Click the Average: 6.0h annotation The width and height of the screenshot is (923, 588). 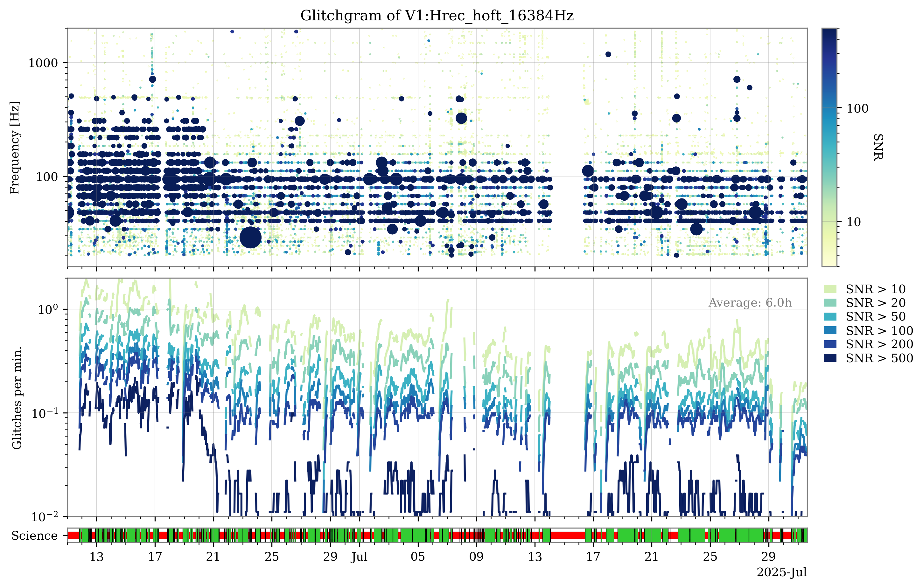750,303
